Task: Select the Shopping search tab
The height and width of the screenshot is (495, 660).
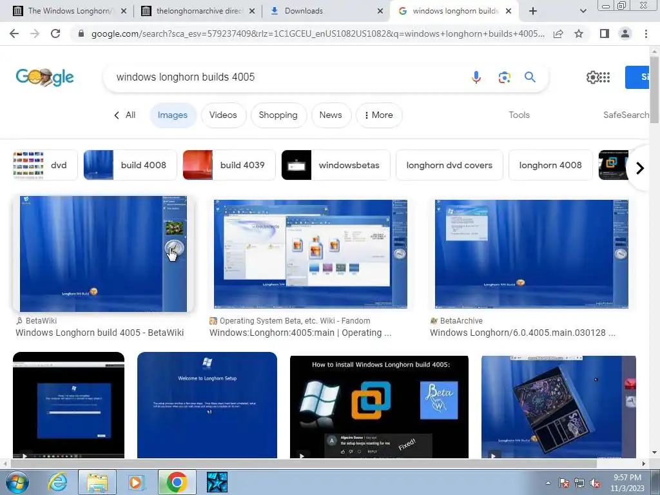Action: click(x=278, y=115)
